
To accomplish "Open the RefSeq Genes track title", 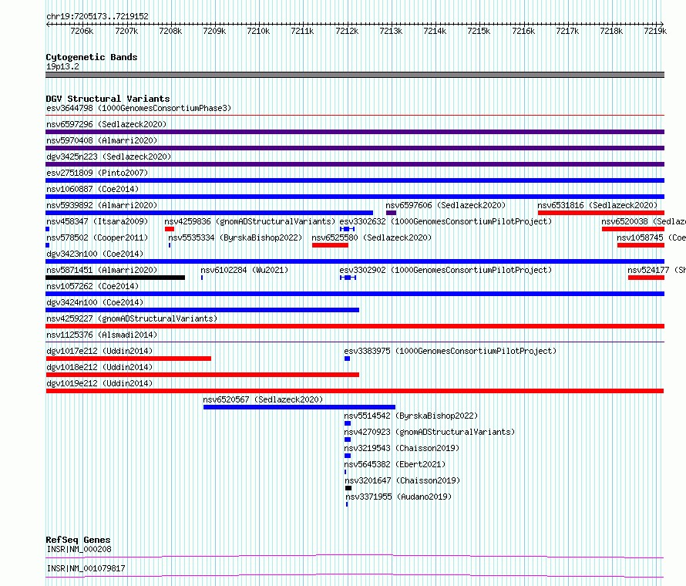I will pos(78,540).
